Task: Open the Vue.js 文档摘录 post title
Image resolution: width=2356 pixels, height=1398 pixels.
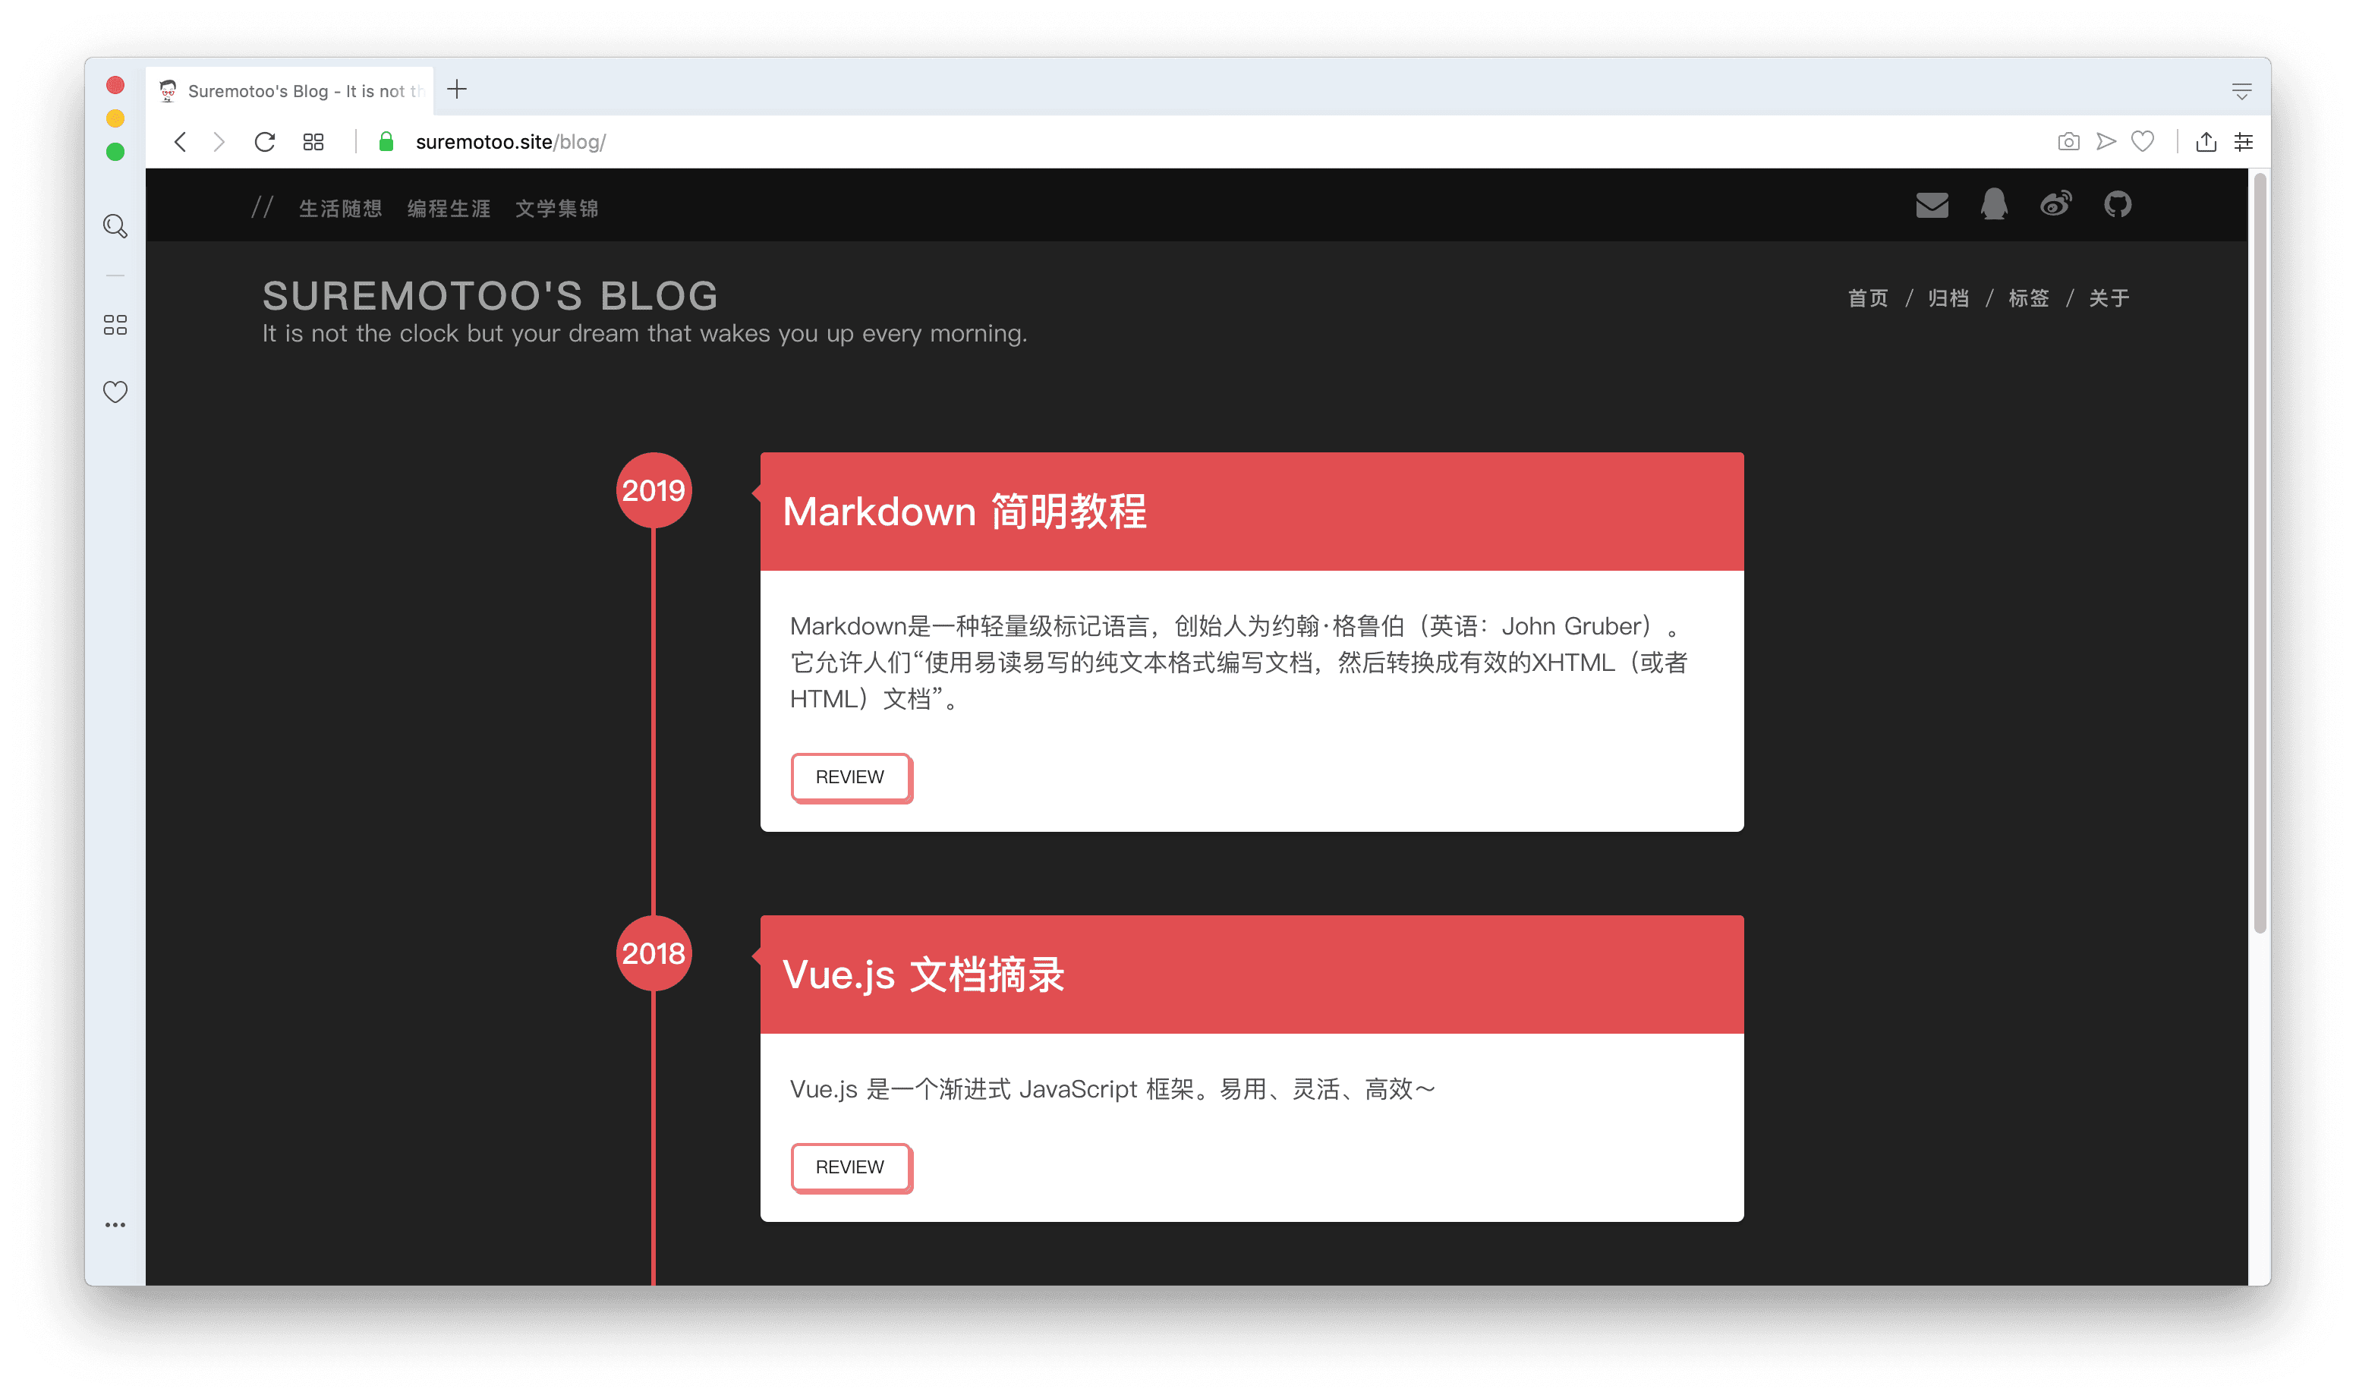Action: tap(923, 975)
